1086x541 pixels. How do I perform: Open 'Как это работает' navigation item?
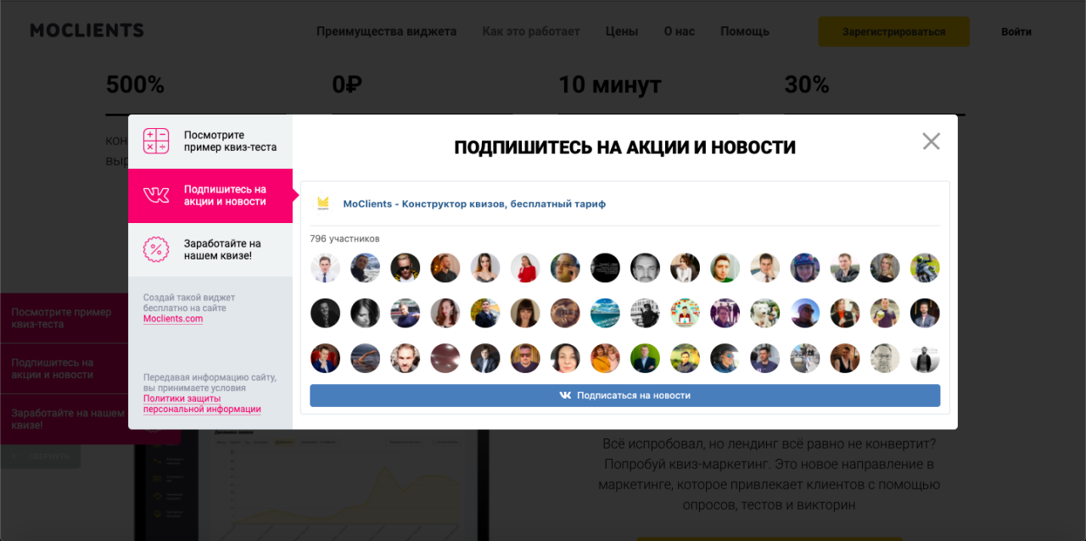(x=531, y=31)
